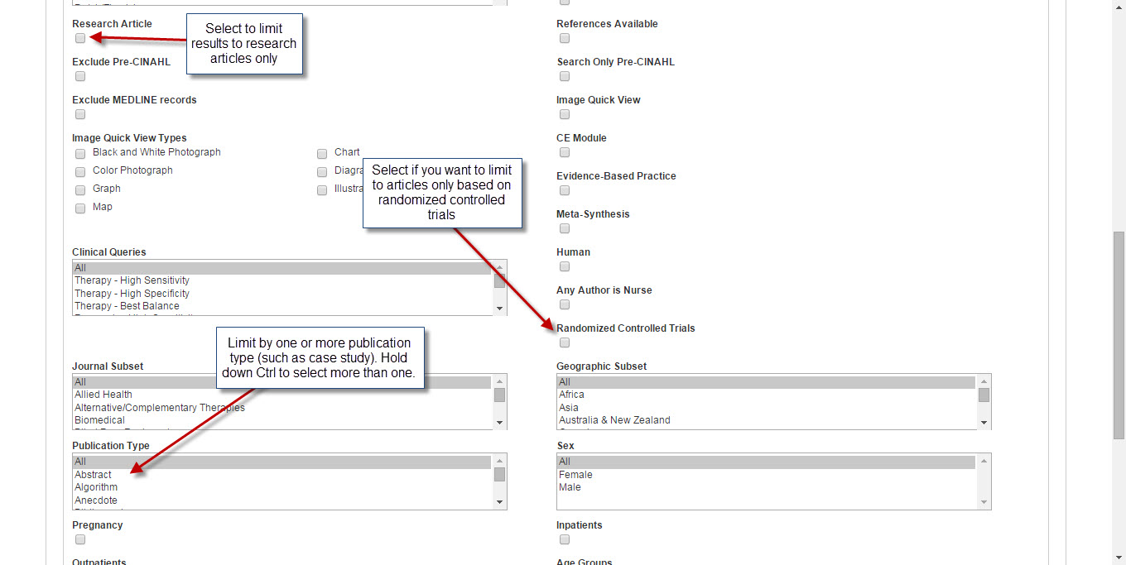Click the Journal Subset list down arrow
Viewport: 1126px width, 565px height.
click(499, 423)
